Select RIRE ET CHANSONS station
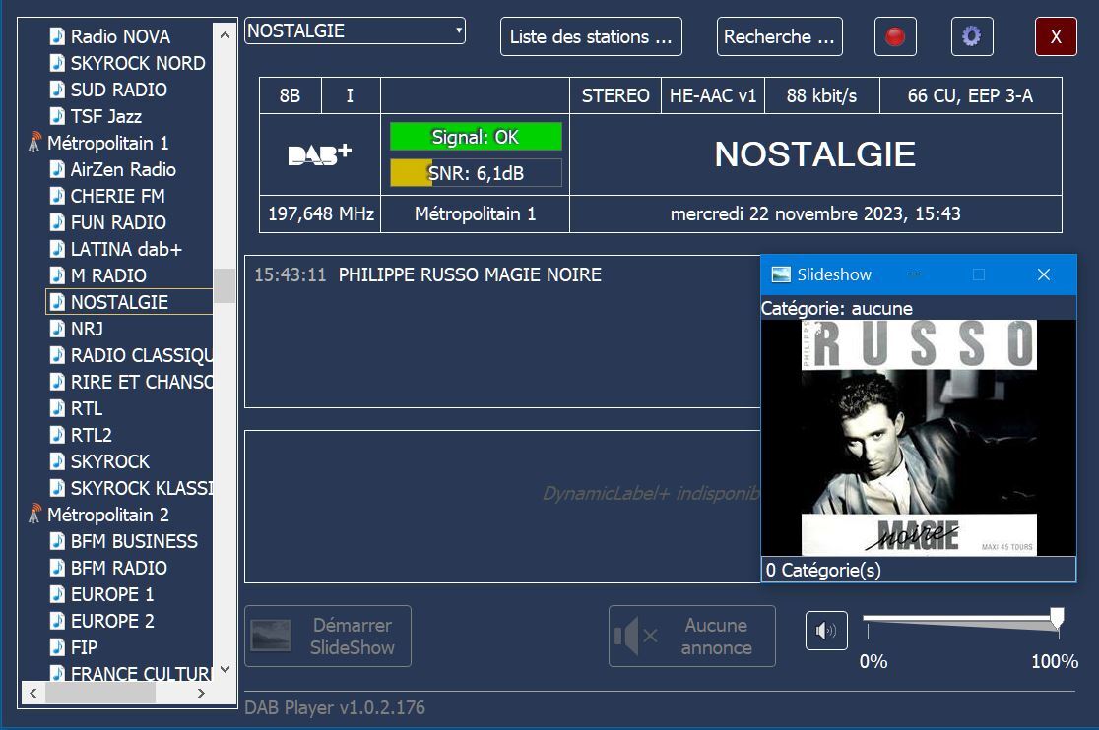Screen dimensions: 1099x730 pos(142,382)
